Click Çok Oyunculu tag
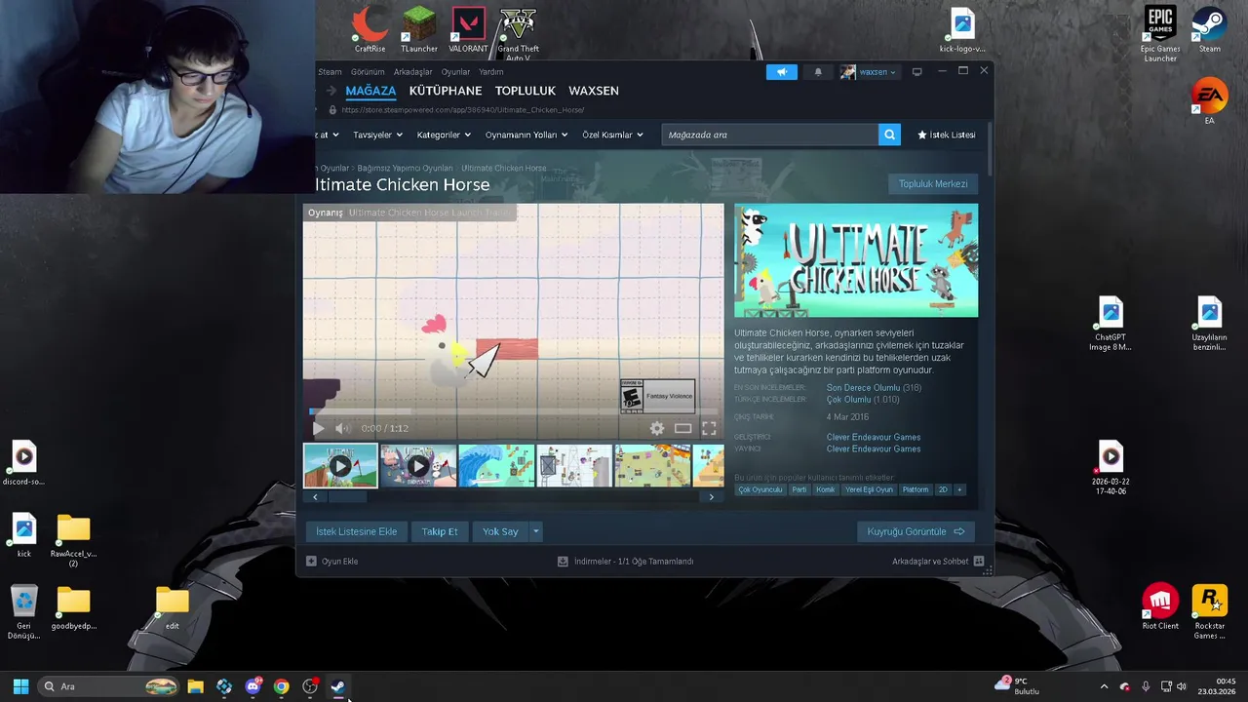The image size is (1248, 702). pos(760,489)
